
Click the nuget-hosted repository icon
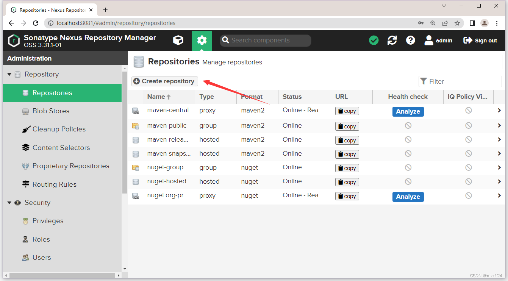(x=135, y=182)
